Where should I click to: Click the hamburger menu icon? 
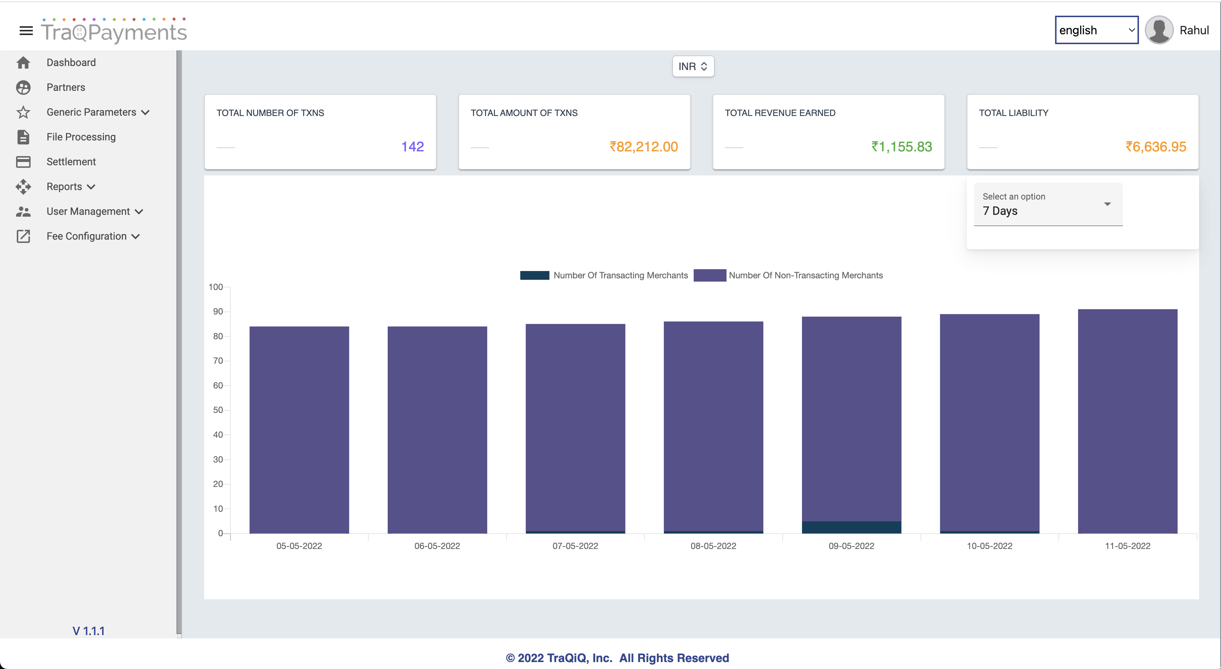pos(26,31)
